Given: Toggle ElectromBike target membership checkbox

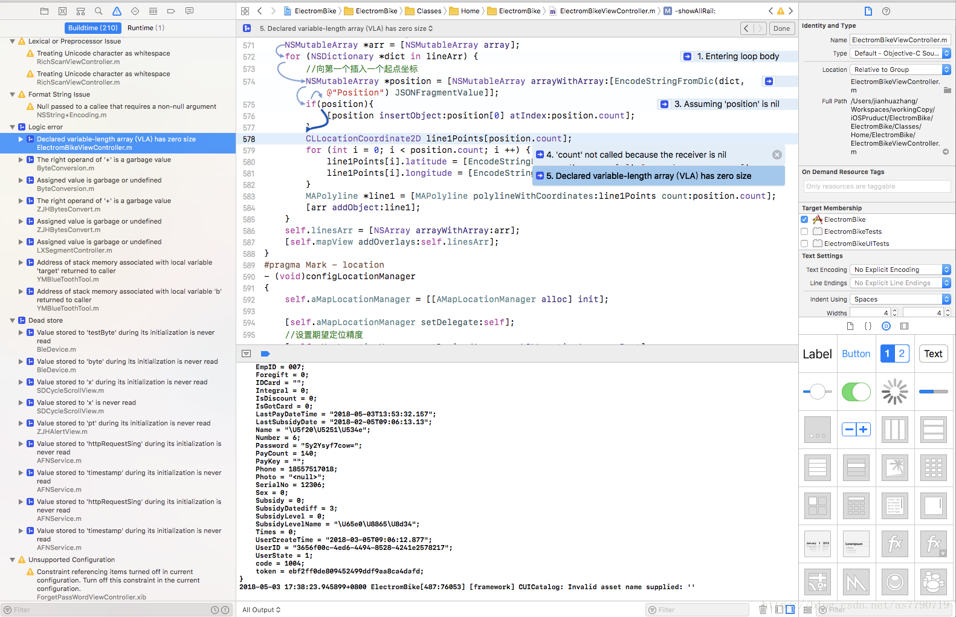Looking at the screenshot, I should pos(804,219).
